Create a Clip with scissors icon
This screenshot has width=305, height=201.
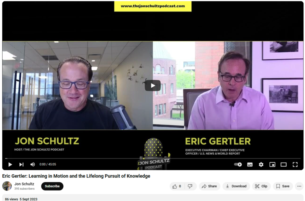261,186
